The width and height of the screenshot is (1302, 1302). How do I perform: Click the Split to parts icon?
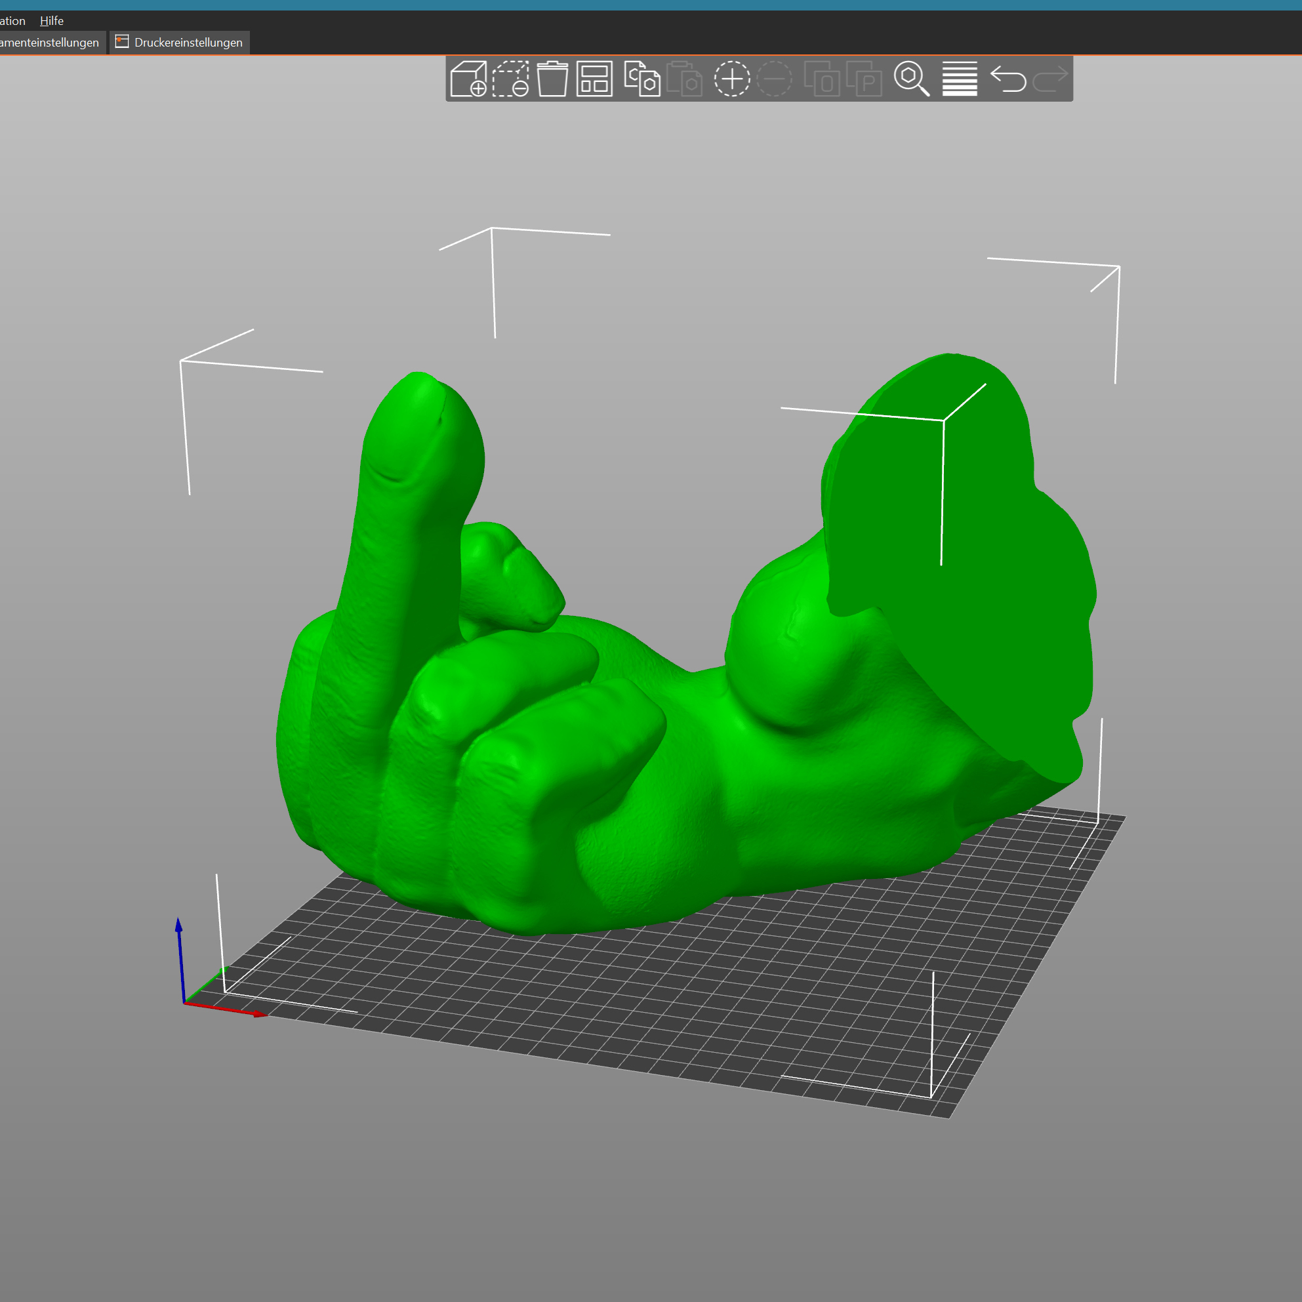click(864, 79)
